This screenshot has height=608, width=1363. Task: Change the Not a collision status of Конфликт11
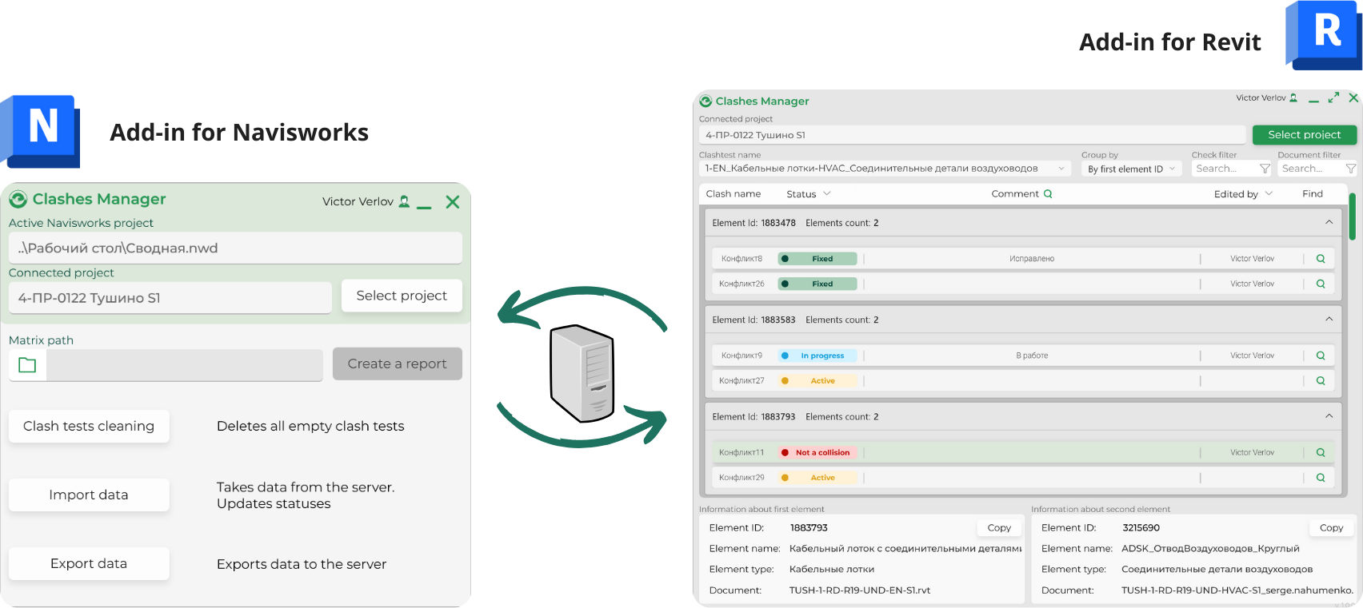pos(817,452)
